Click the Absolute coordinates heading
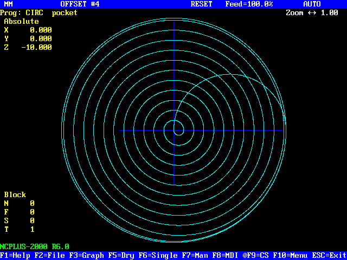Screen dimensions: 347x260 click(22, 22)
